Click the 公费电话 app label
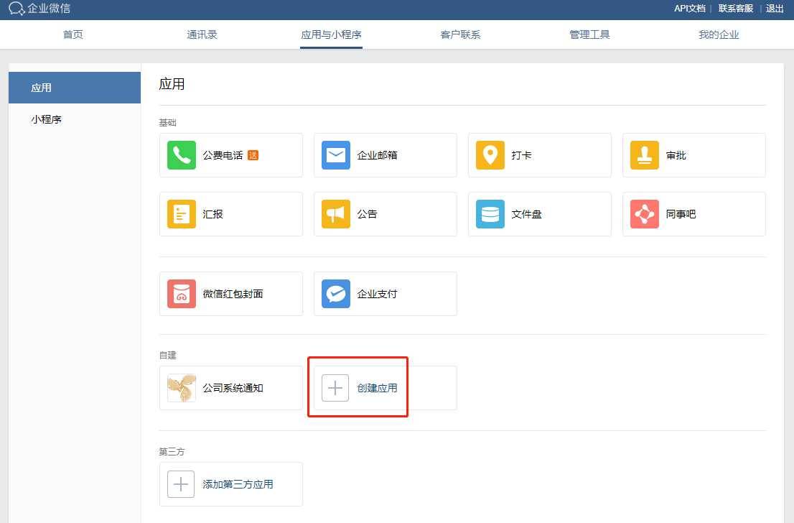The image size is (794, 523). [223, 155]
